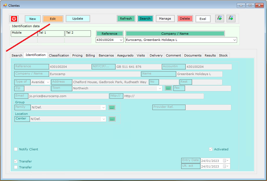Screen dimensions: 267x181
Task: Uncheck the checked Transfer checkbox
Action: (x=16, y=161)
